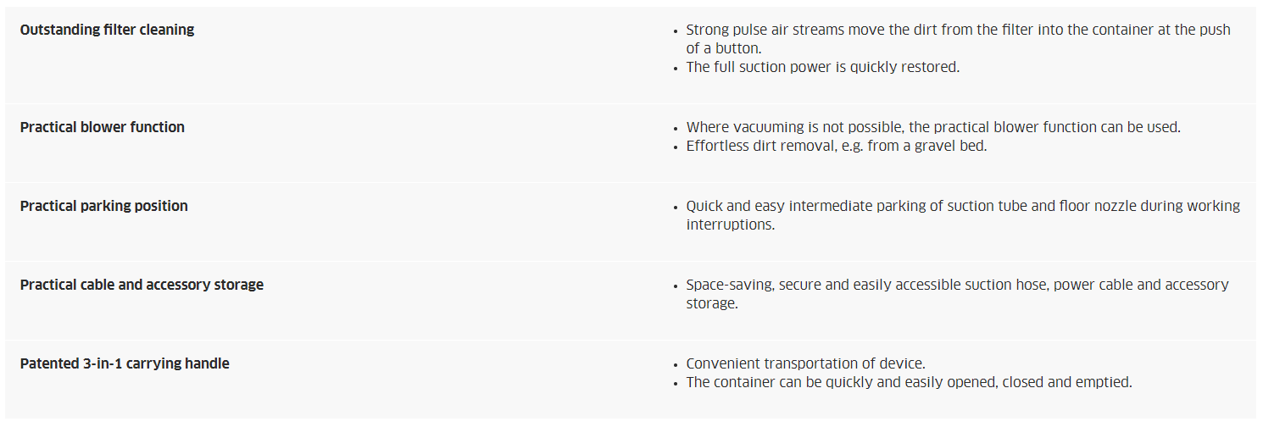This screenshot has width=1263, height=427.
Task: Click "The container can be quickly" opened line
Action: point(909,382)
